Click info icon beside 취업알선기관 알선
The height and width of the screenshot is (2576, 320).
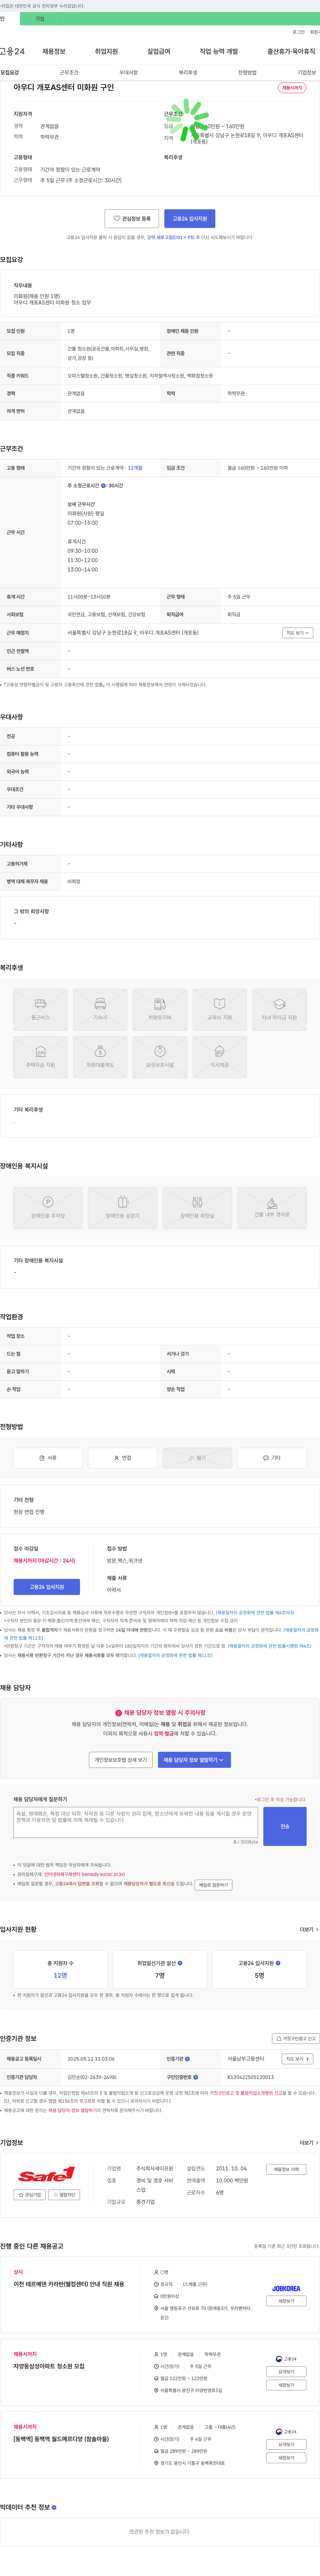180,1963
